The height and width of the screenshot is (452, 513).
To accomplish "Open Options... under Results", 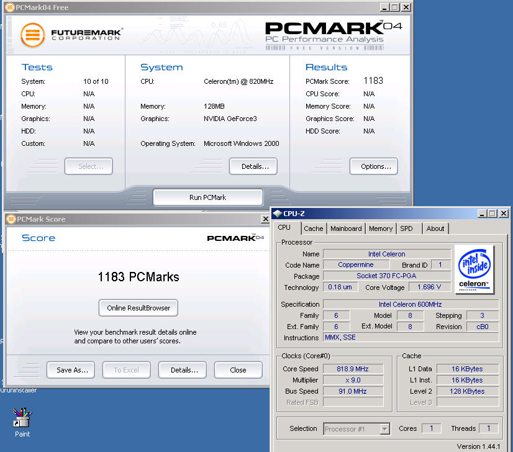I will pyautogui.click(x=374, y=166).
